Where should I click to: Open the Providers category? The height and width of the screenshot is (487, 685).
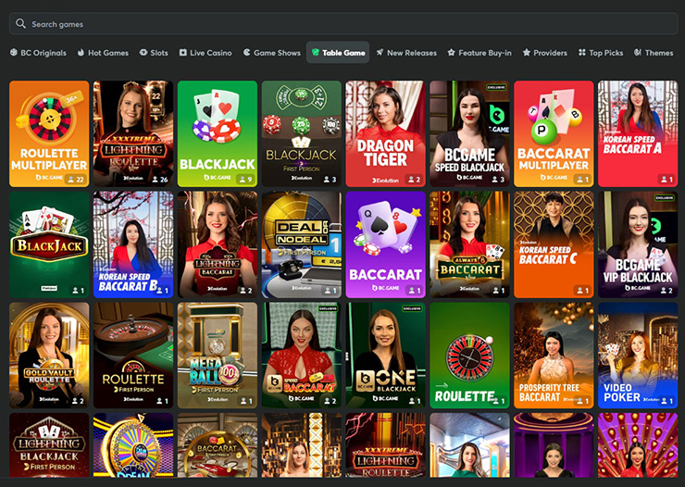click(544, 53)
